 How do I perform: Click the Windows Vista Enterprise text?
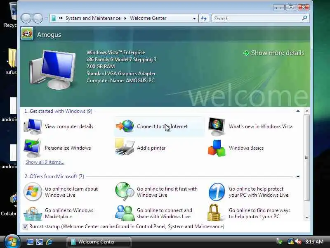(116, 52)
